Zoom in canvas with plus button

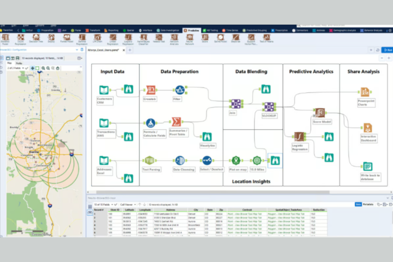(x=389, y=58)
